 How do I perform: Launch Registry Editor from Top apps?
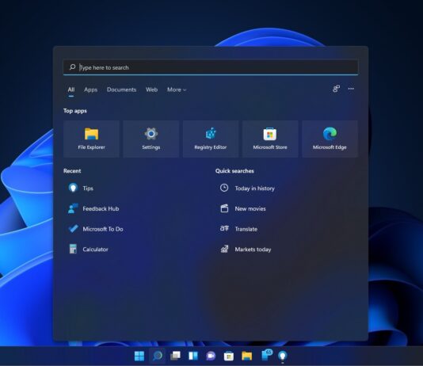(211, 139)
